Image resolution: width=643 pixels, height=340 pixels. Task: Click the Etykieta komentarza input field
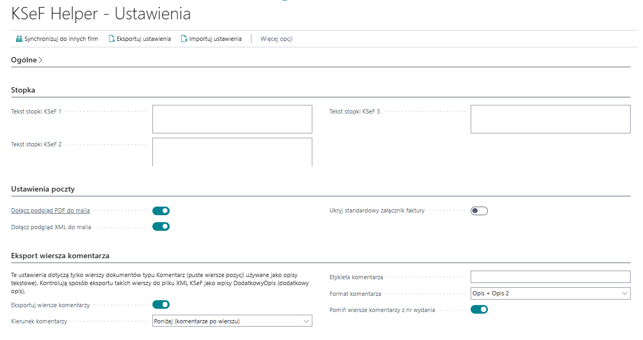click(x=550, y=277)
